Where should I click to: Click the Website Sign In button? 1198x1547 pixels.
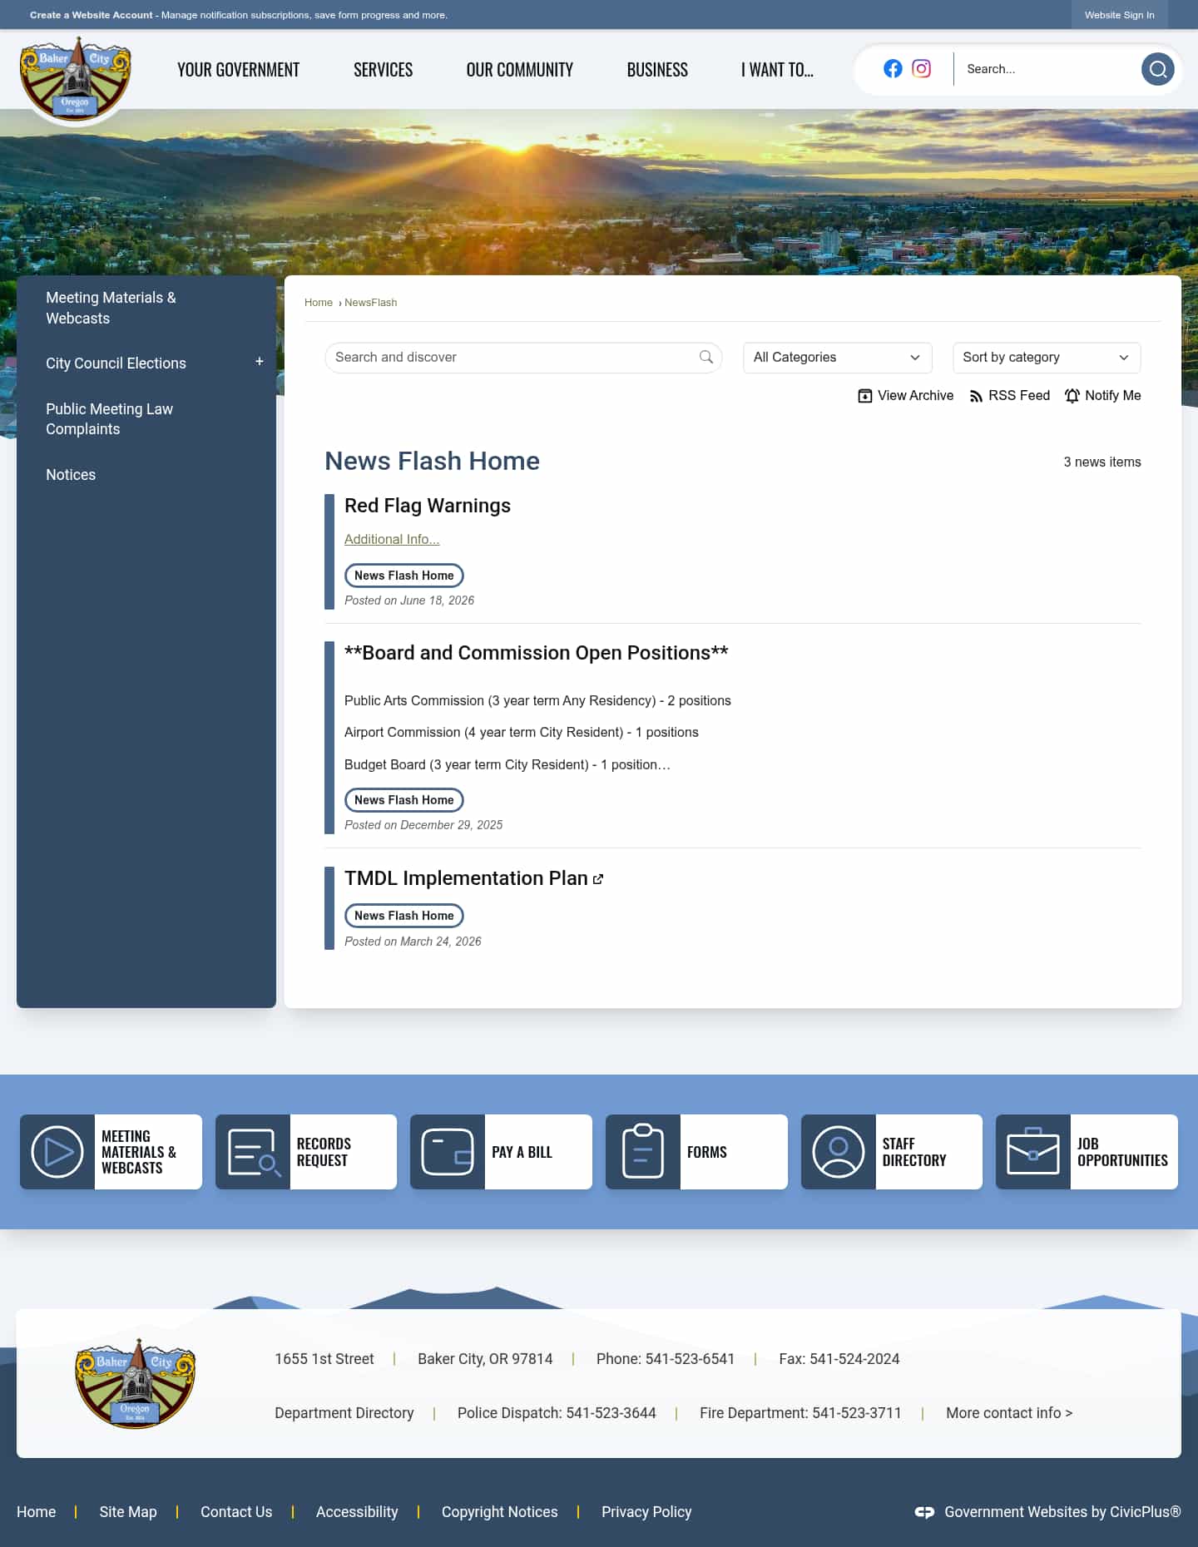pyautogui.click(x=1119, y=15)
